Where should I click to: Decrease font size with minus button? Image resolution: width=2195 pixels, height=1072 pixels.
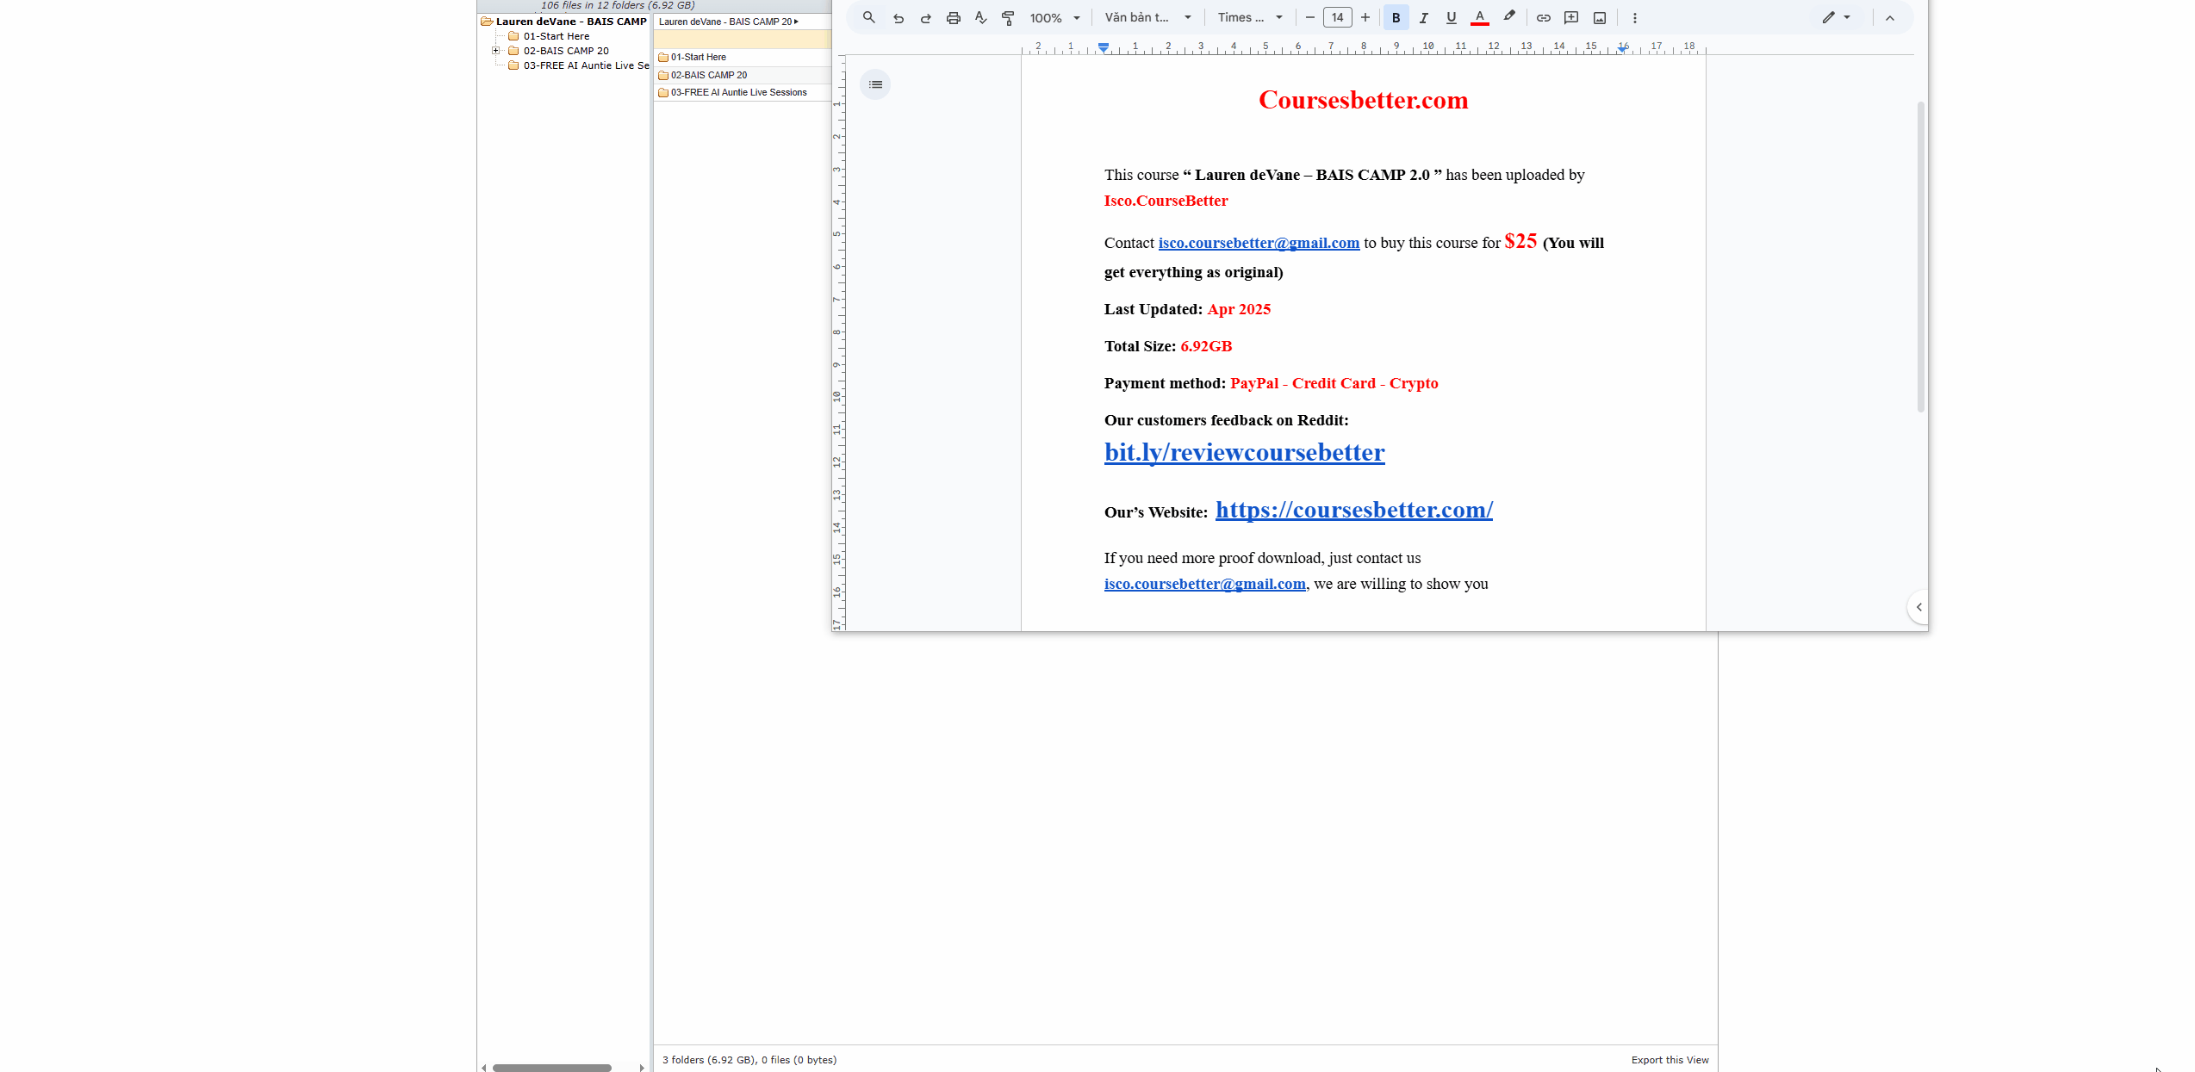pos(1310,17)
